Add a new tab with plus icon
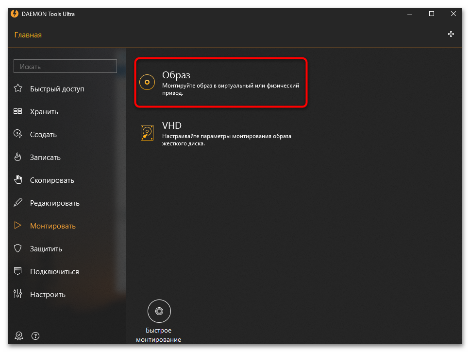 click(x=451, y=34)
